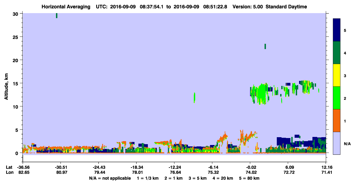Click the yellow colorbar segment labeled 3
Image resolution: width=362 pixels, height=186 pixels.
pos(337,75)
